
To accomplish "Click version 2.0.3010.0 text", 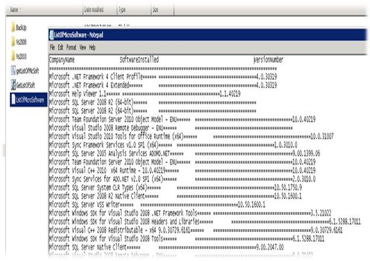I will point(304,179).
